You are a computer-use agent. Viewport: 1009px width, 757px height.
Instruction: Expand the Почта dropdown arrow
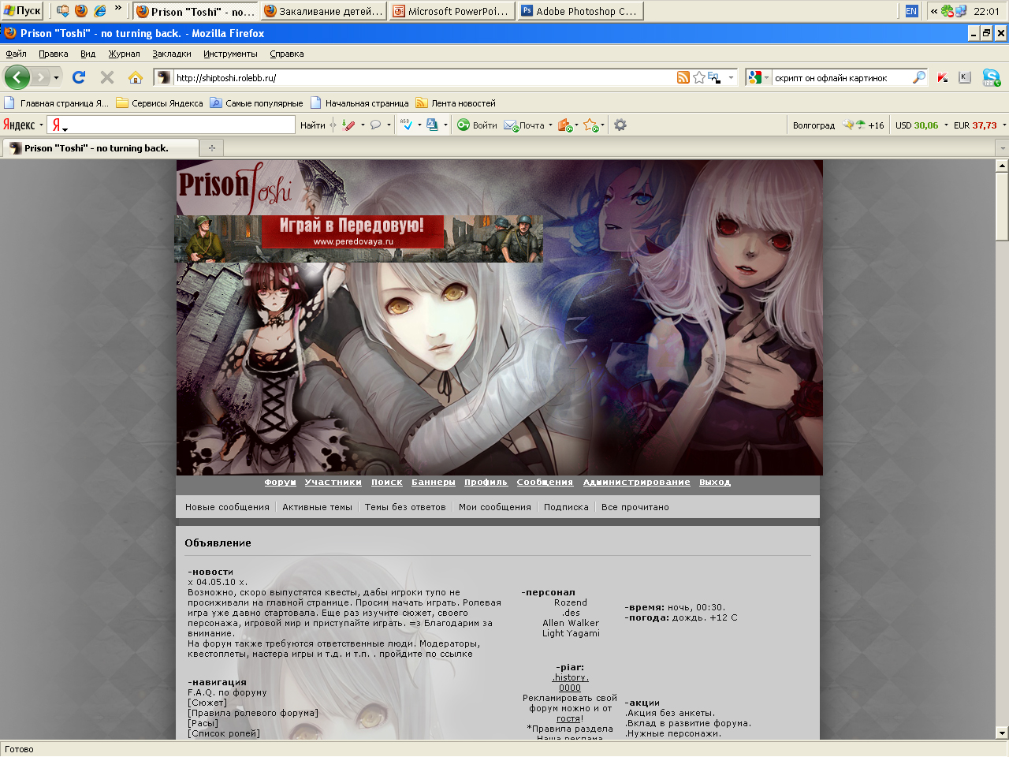point(550,125)
